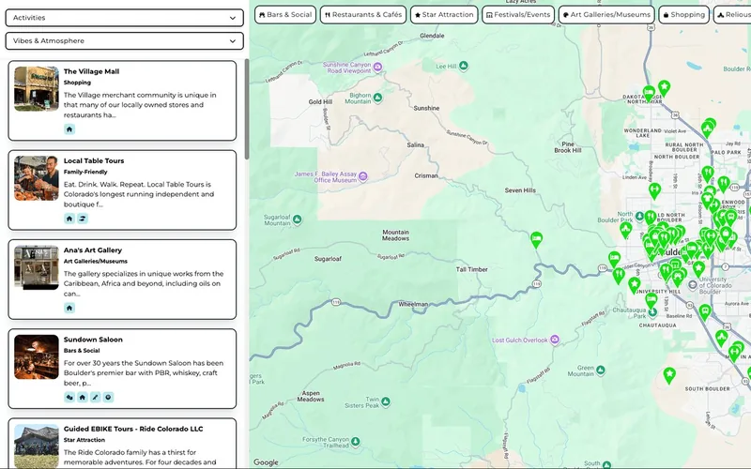The height and width of the screenshot is (469, 751).
Task: Toggle the Art Galleries/Museums filter chip
Action: click(606, 15)
